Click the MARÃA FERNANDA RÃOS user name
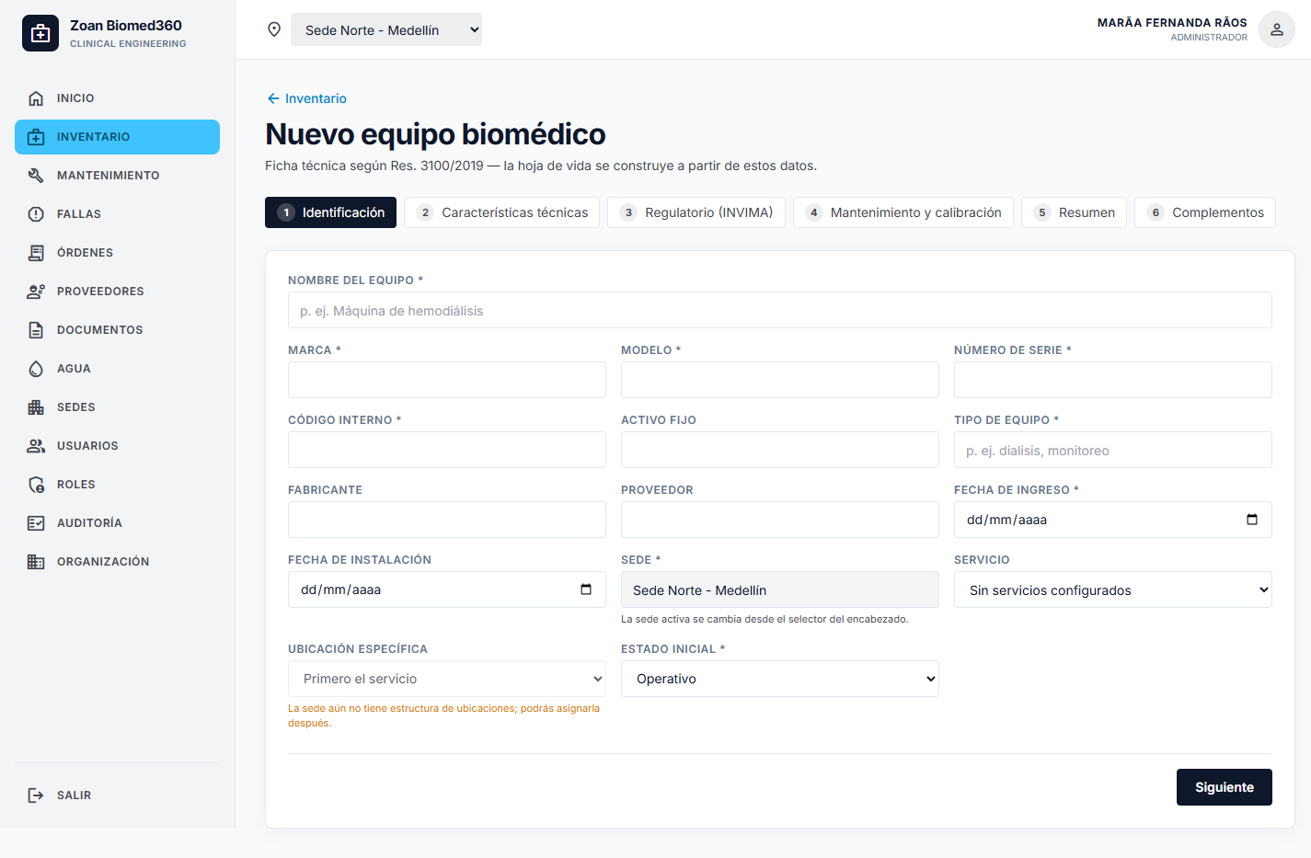This screenshot has height=858, width=1311. pos(1172,22)
